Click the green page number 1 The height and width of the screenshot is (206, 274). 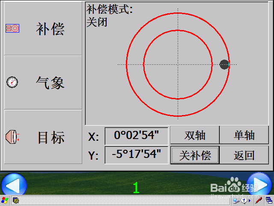[136, 188]
